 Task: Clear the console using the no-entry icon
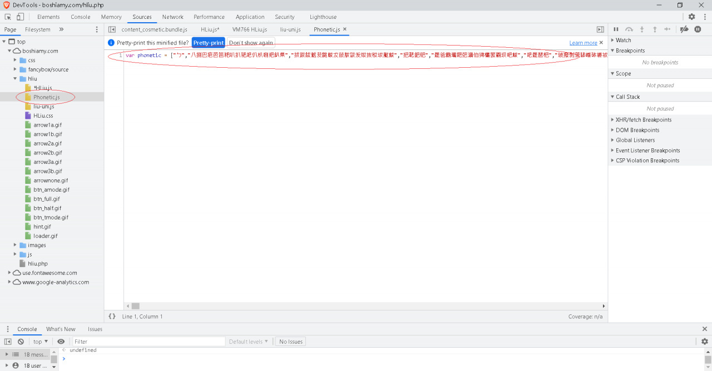click(21, 341)
